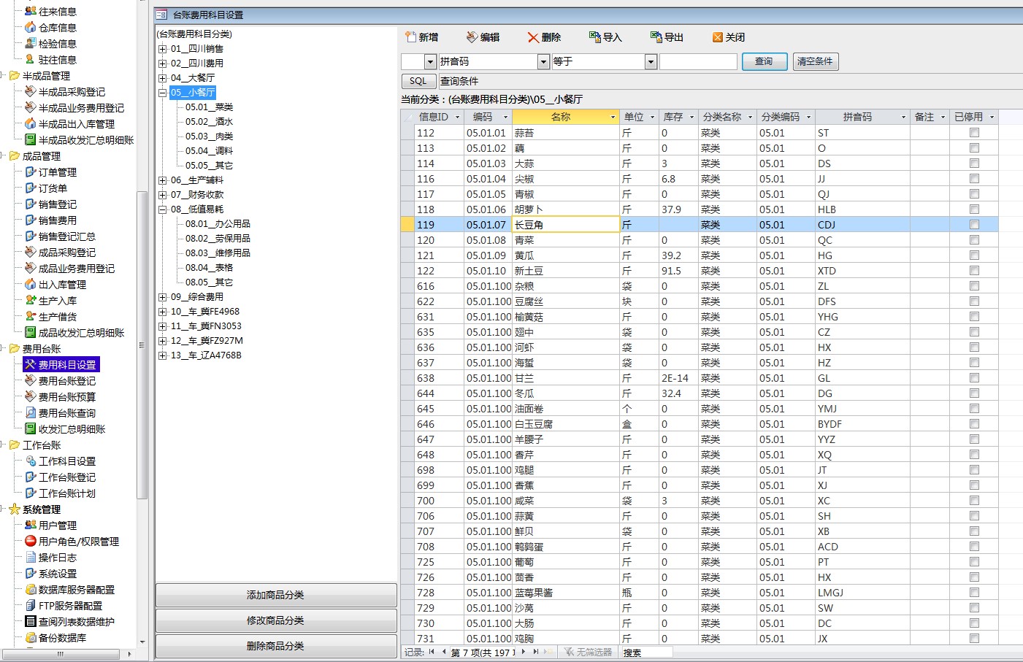Screen dimensions: 1023x662
Task: Open FTP服务器配置 in the sidebar
Action: [70, 606]
